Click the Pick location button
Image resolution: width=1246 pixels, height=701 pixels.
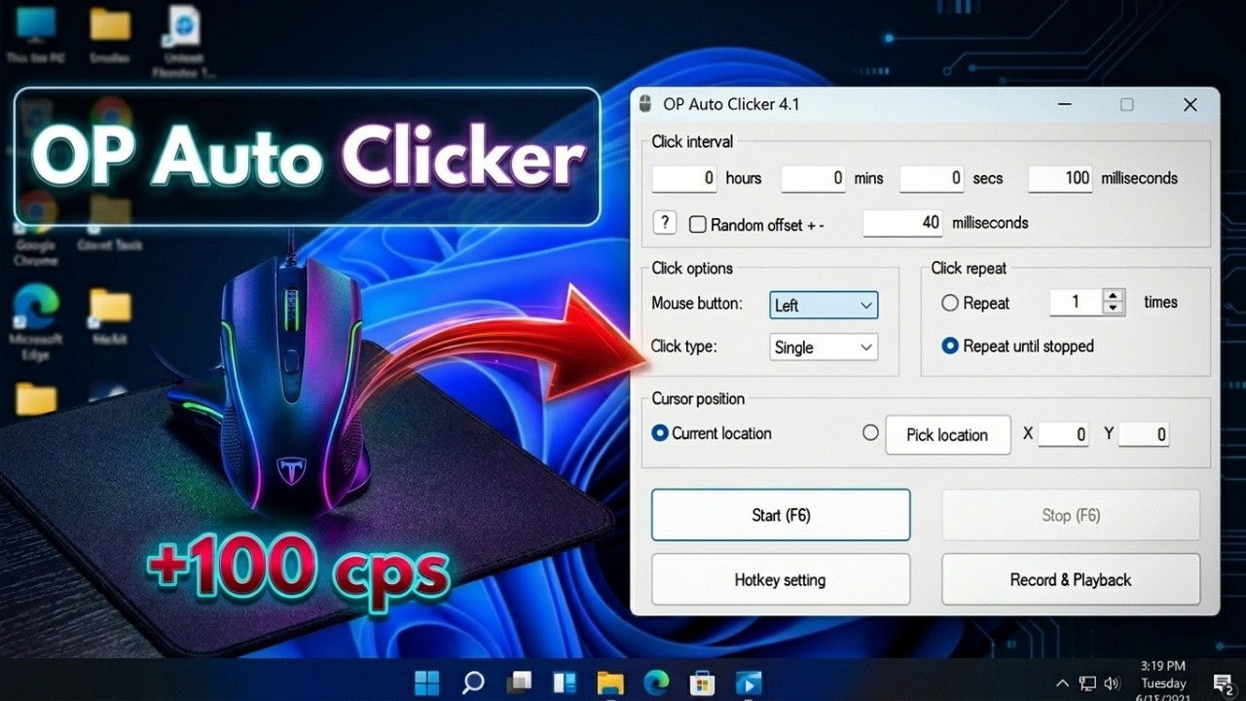(947, 434)
